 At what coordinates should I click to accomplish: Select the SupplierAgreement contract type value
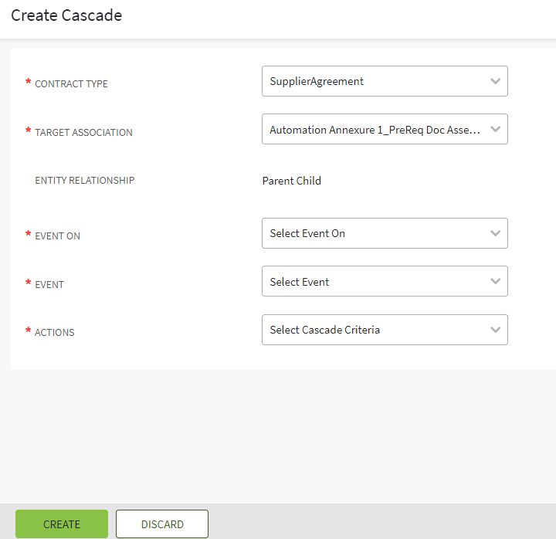[x=317, y=81]
